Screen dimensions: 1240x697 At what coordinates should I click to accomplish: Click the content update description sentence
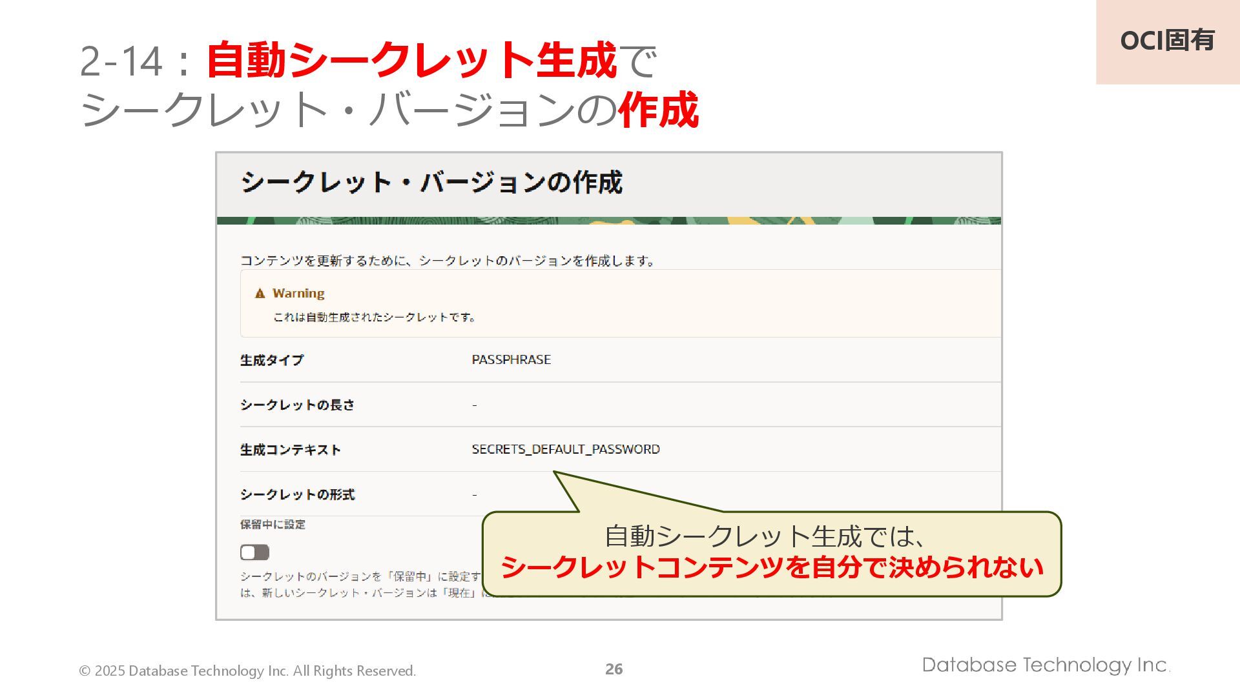448,261
